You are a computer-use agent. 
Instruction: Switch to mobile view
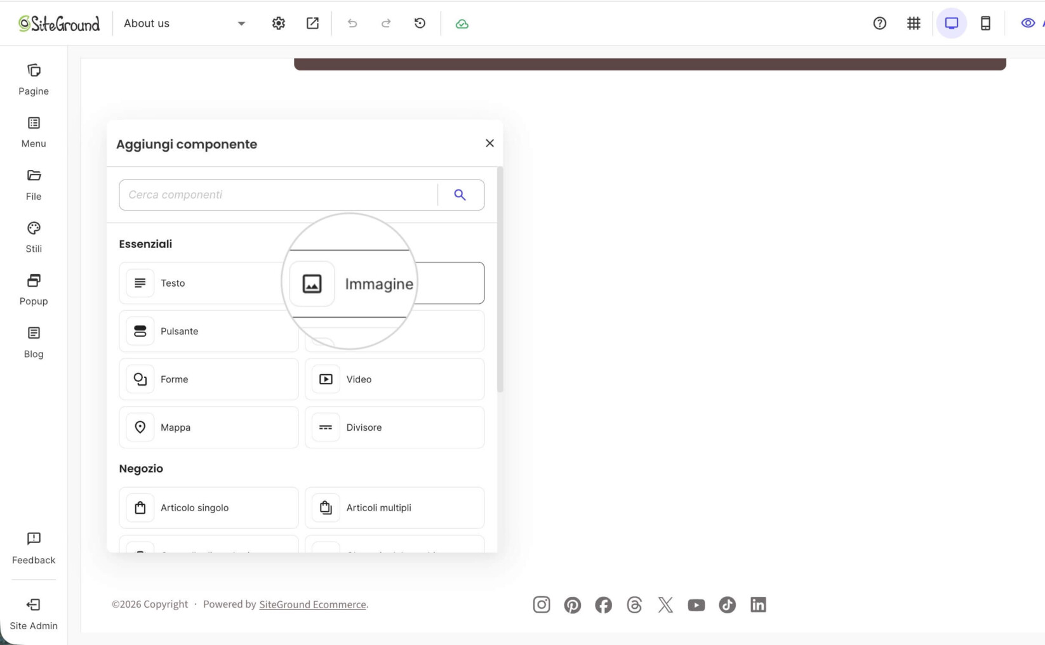tap(985, 23)
